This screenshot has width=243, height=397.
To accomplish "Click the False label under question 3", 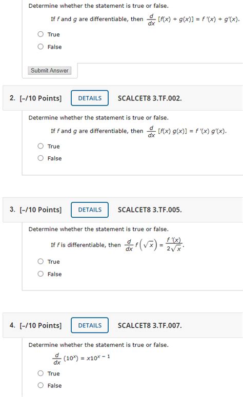I will tap(54, 274).
